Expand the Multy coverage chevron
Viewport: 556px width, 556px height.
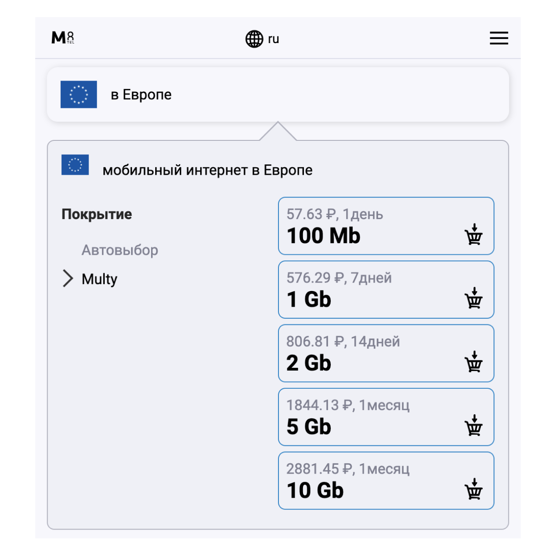tap(68, 278)
